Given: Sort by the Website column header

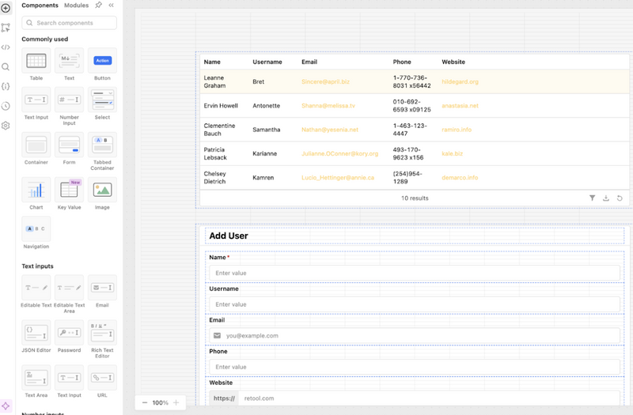Looking at the screenshot, I should [x=453, y=62].
